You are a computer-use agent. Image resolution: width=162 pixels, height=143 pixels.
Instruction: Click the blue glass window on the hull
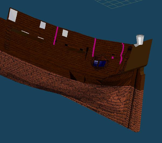coord(99,64)
